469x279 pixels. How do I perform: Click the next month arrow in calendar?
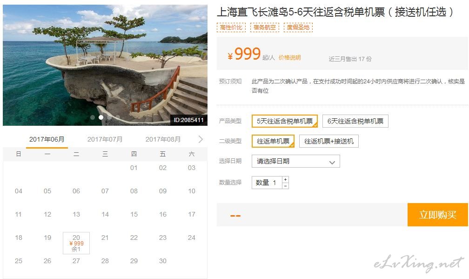[201, 139]
